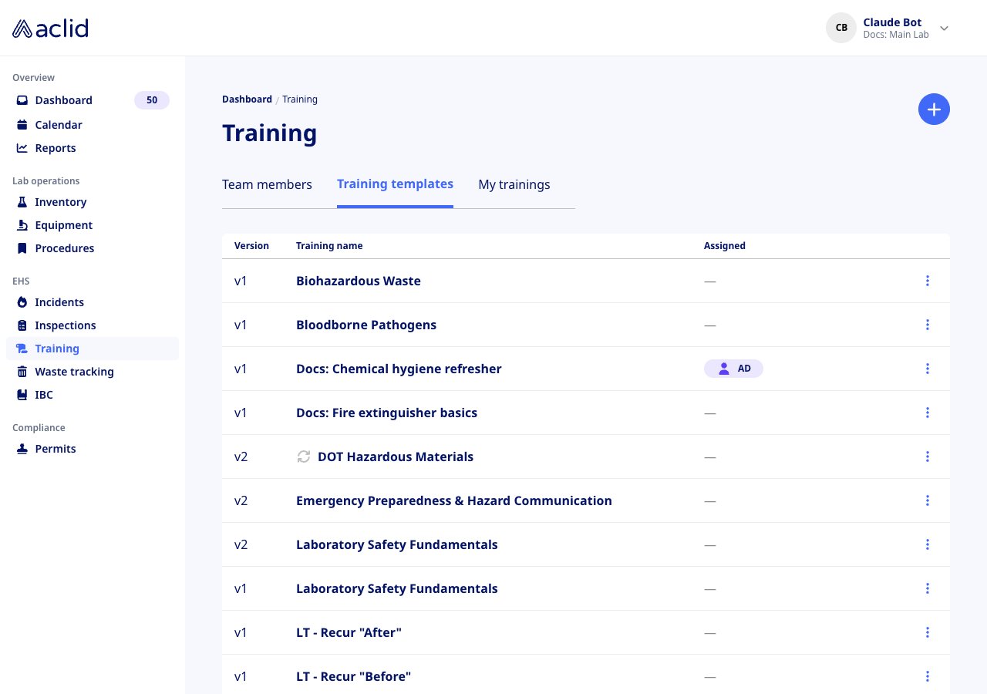
Task: Click the blue plus add button
Action: coord(934,109)
